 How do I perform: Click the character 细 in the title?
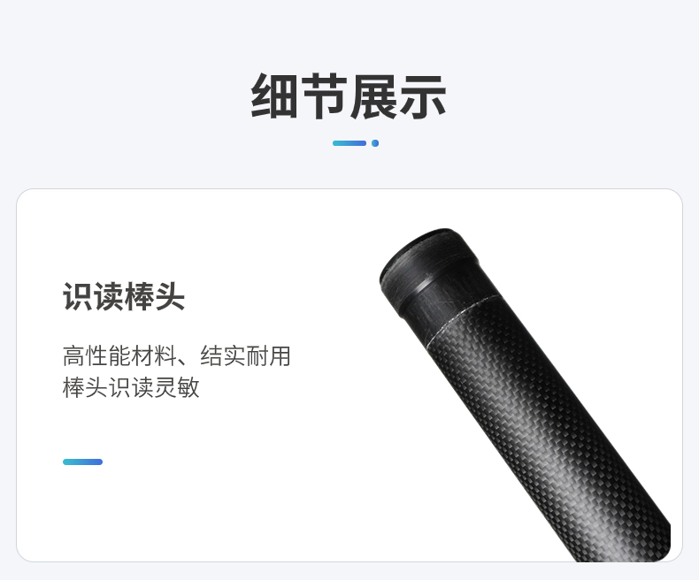click(x=274, y=96)
